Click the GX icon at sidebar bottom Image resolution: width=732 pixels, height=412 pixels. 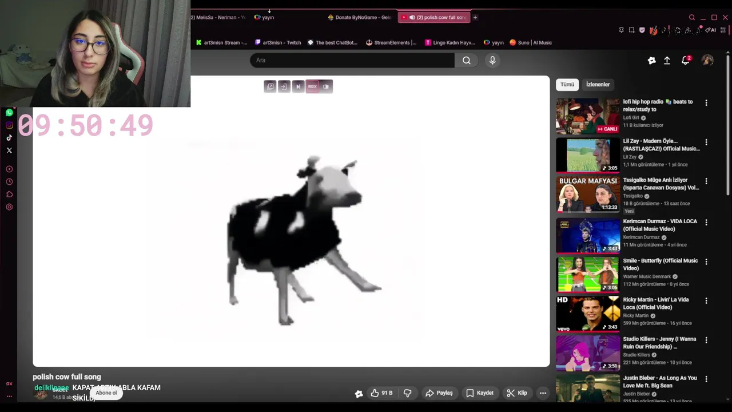9,384
